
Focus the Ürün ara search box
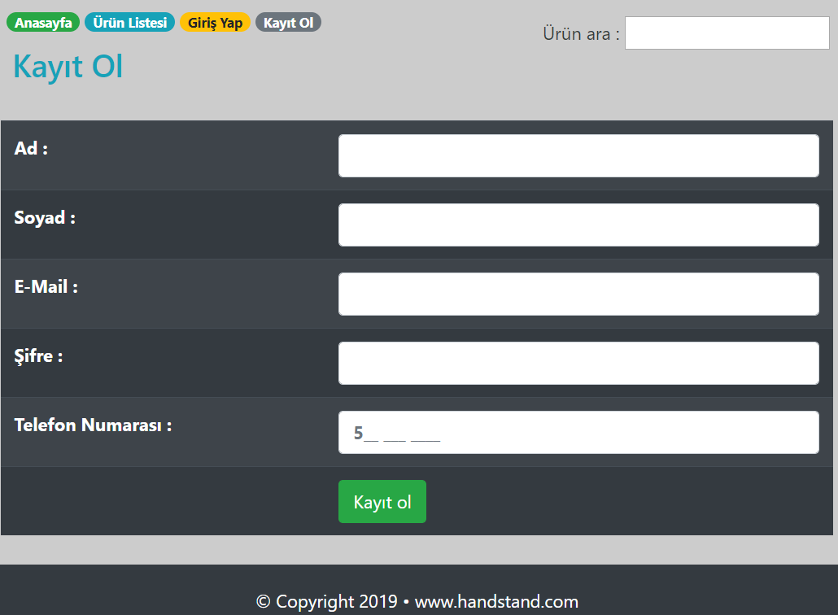point(727,33)
